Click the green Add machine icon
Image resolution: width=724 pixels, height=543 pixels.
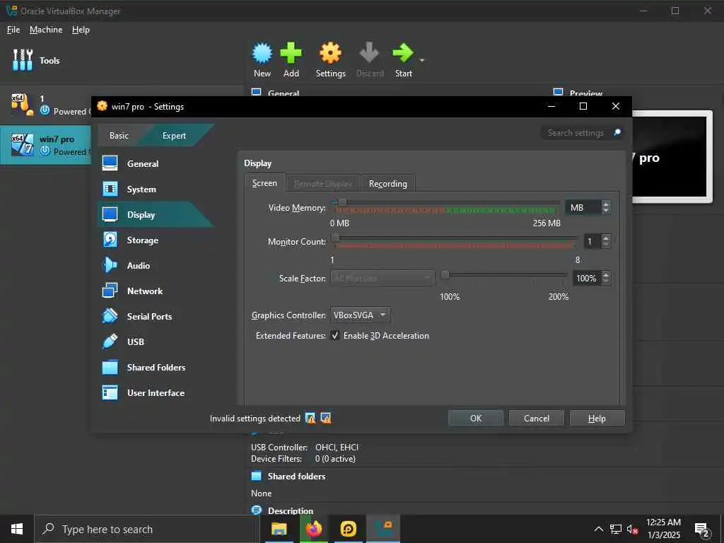[x=291, y=53]
